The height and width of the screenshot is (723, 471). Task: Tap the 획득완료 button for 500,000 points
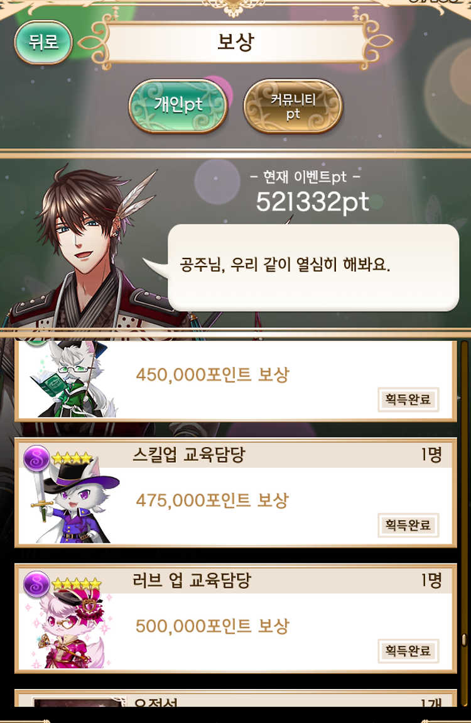(x=408, y=651)
